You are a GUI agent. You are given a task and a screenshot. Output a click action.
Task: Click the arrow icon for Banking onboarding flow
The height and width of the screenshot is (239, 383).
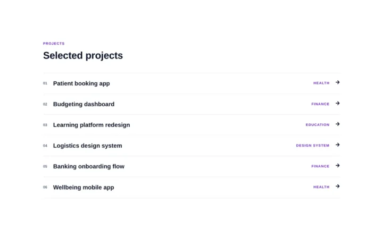338,166
